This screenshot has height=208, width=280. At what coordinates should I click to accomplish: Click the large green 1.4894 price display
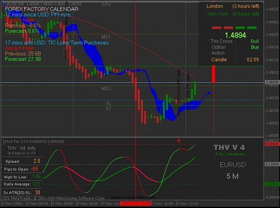(x=235, y=35)
